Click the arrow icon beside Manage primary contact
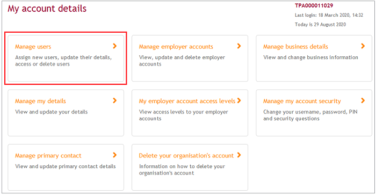This screenshot has height=195, width=376. [x=115, y=155]
